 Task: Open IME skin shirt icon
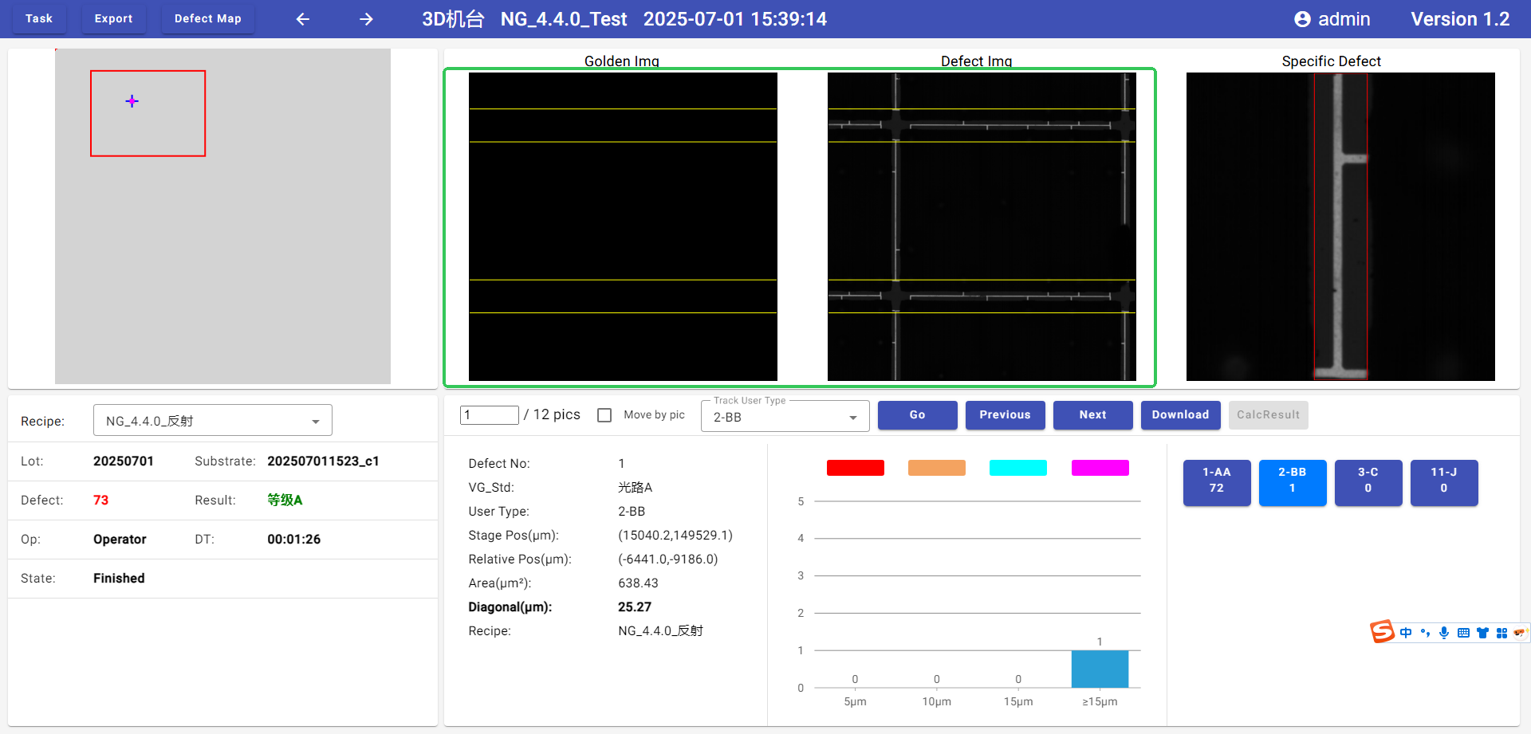pyautogui.click(x=1482, y=633)
